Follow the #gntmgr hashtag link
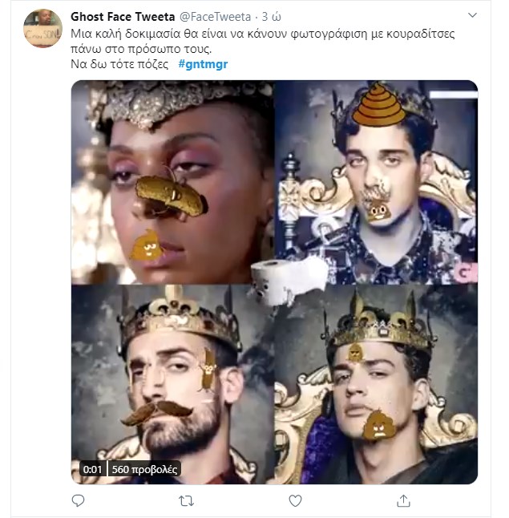The width and height of the screenshot is (509, 518). point(203,64)
